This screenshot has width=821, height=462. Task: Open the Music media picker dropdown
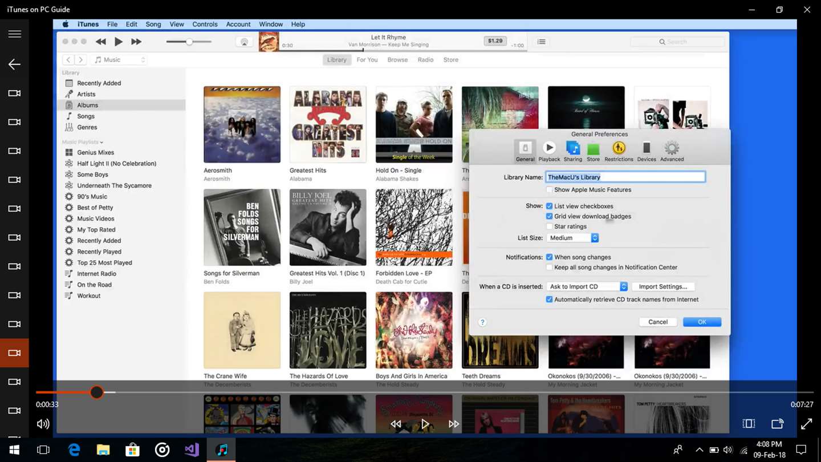[x=120, y=60]
